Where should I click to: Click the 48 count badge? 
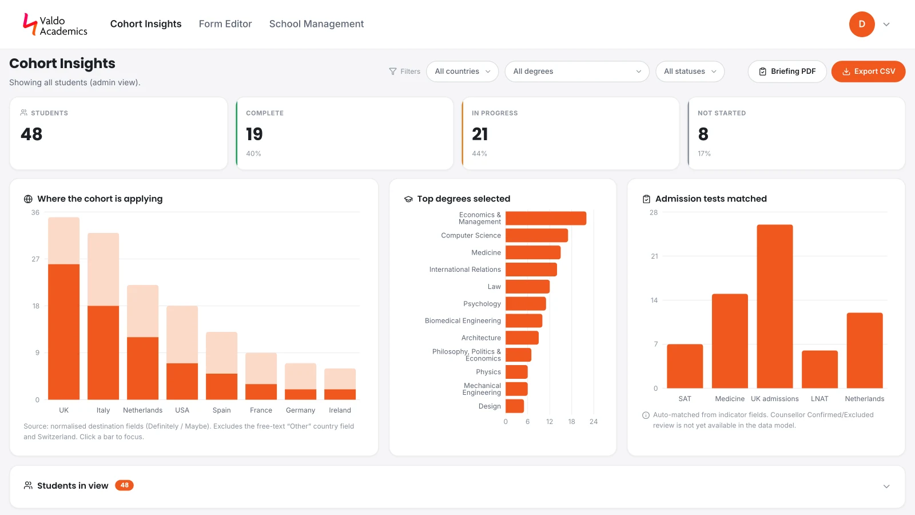coord(124,485)
